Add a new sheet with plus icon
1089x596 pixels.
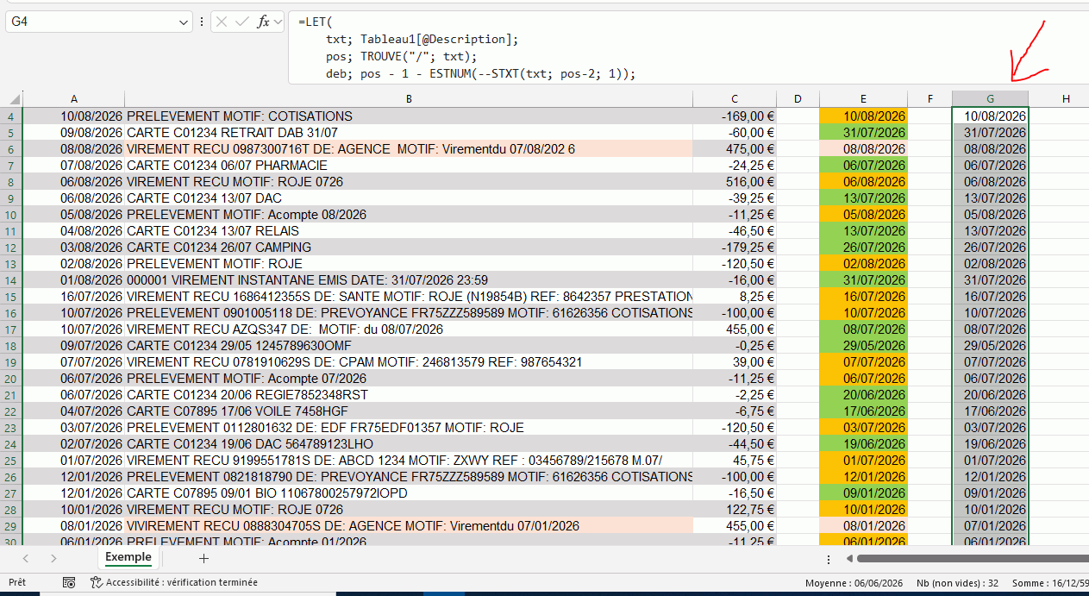pyautogui.click(x=204, y=558)
